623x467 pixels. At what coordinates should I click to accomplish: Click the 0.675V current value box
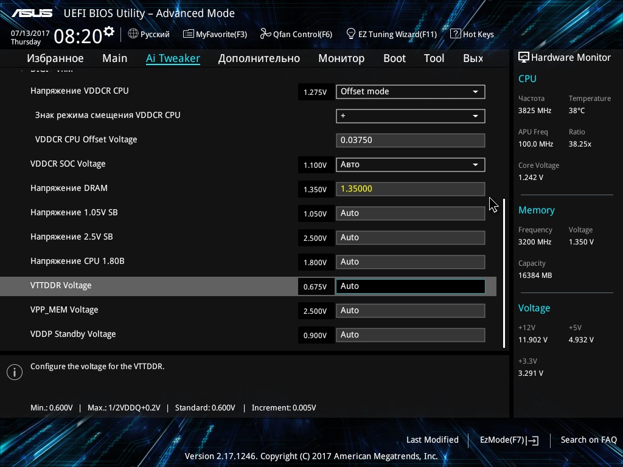tap(316, 287)
